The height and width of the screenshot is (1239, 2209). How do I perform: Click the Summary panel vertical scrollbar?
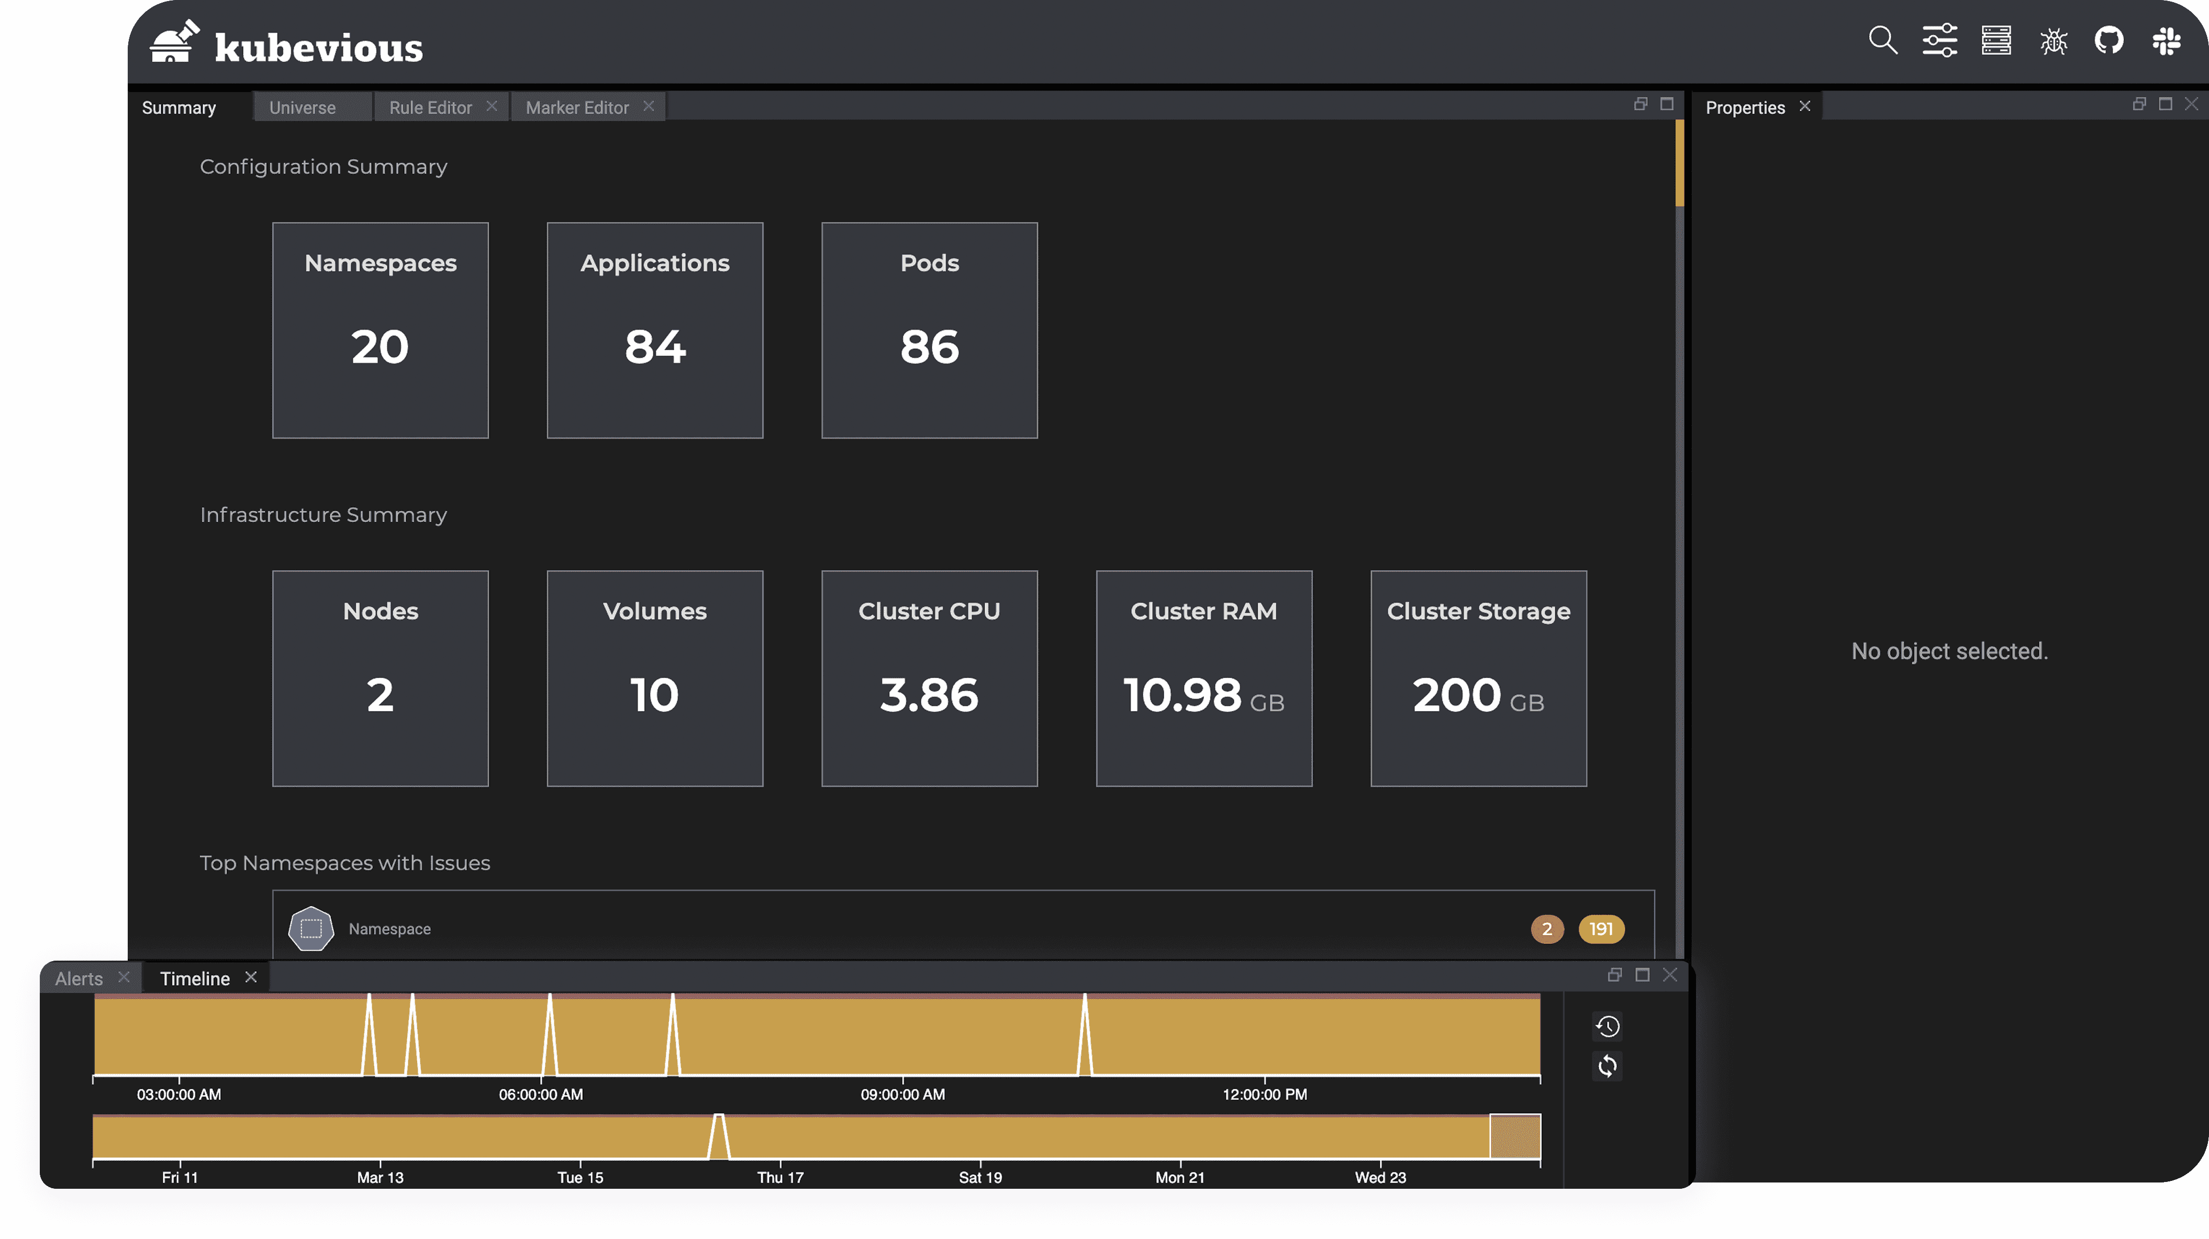pos(1679,163)
